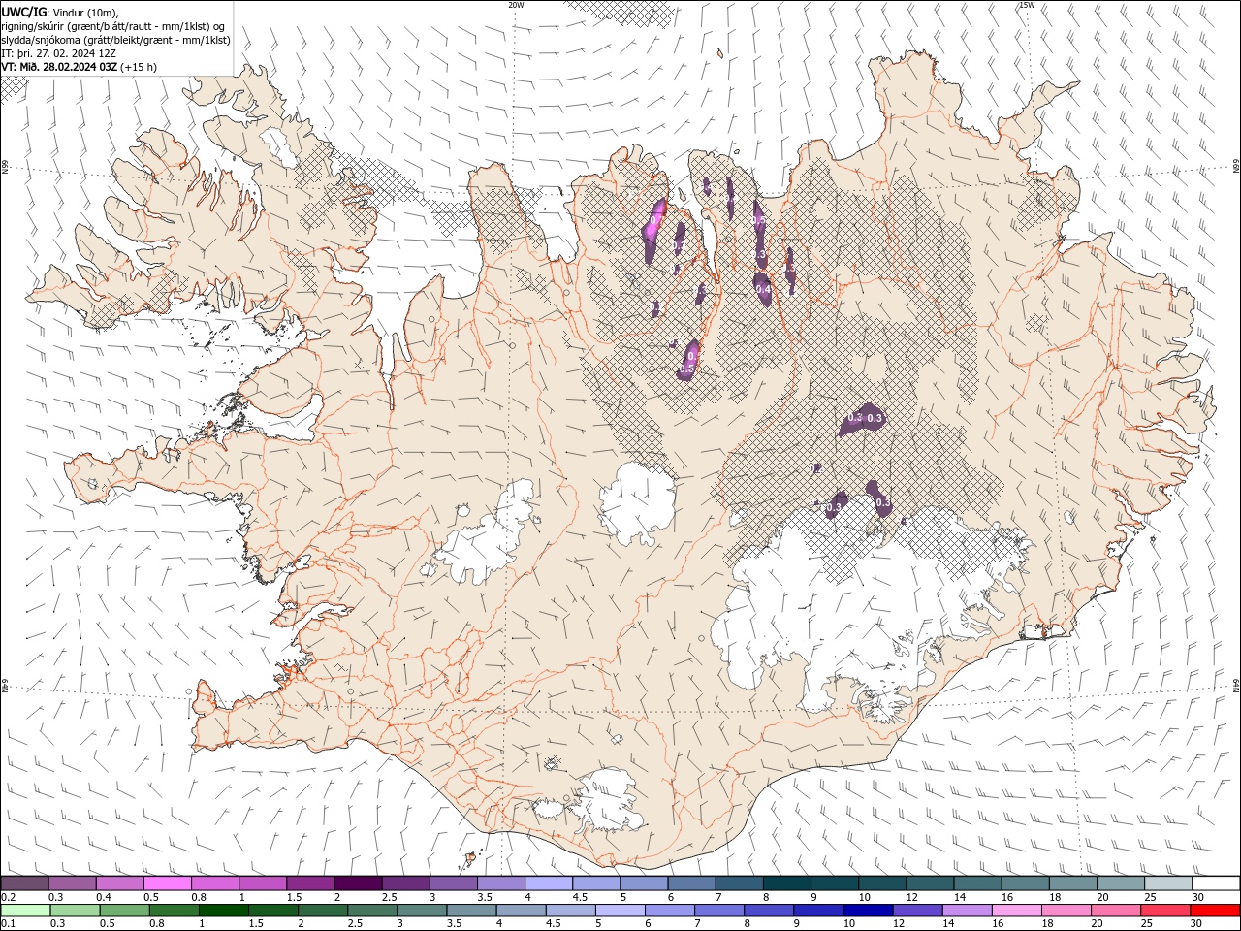Click the pale green bottom-row swatch labeled 0.1
This screenshot has width=1241, height=931.
point(25,911)
